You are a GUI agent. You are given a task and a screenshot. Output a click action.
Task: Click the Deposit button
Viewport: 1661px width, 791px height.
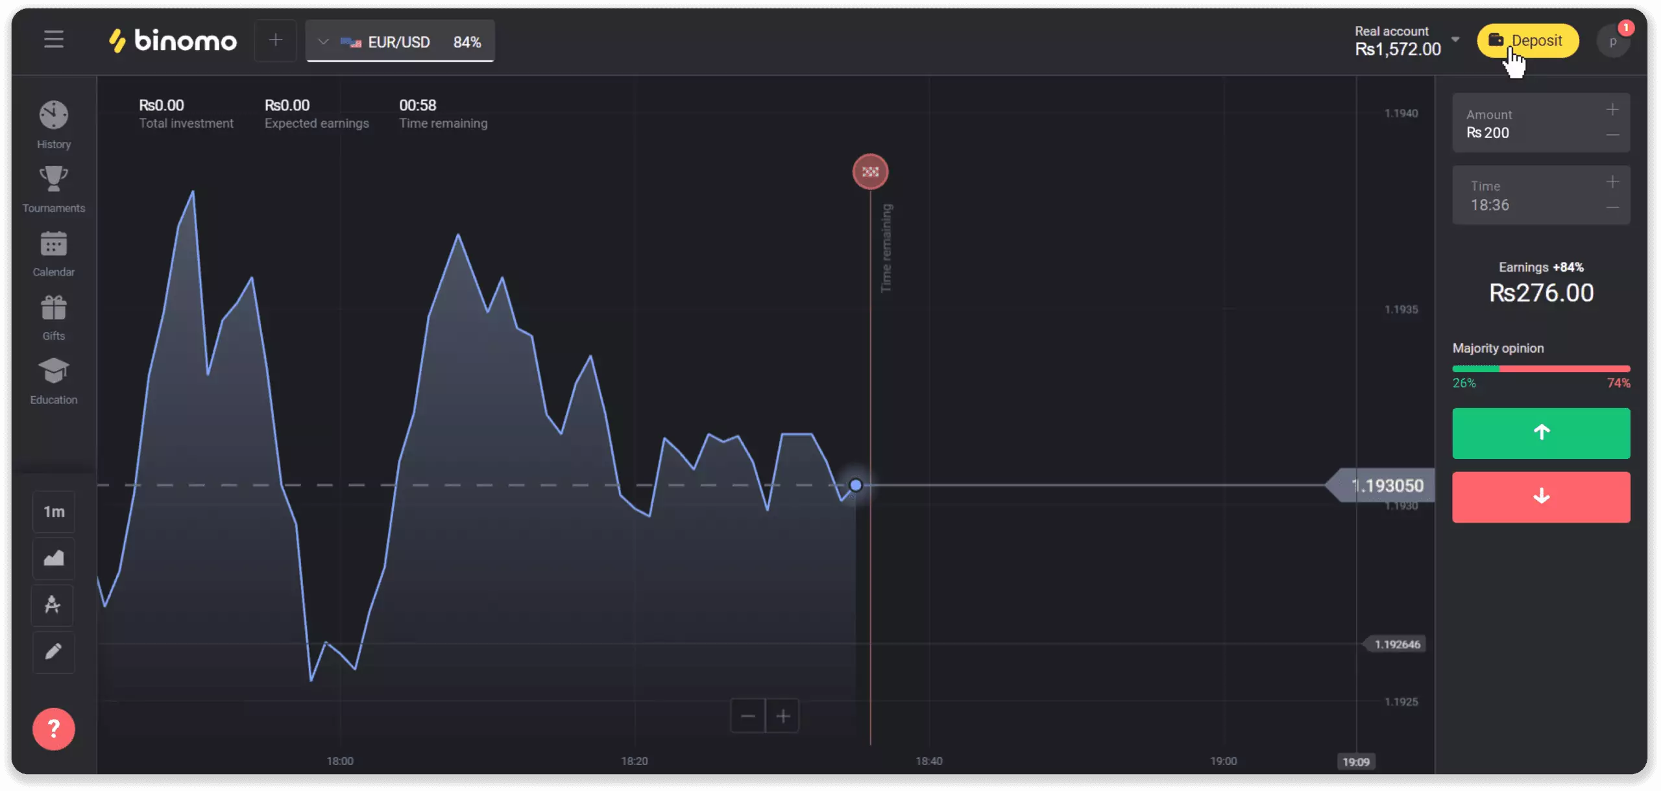point(1527,40)
